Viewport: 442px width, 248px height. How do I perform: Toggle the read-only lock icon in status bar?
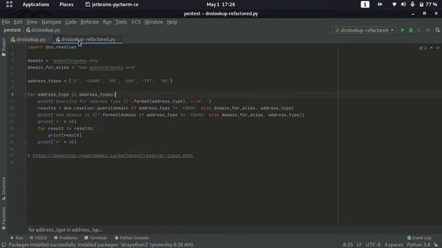coord(436,245)
